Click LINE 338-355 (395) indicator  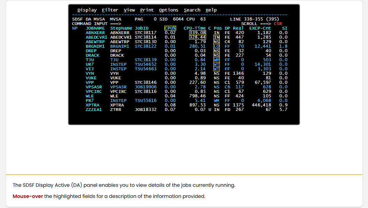coord(255,19)
